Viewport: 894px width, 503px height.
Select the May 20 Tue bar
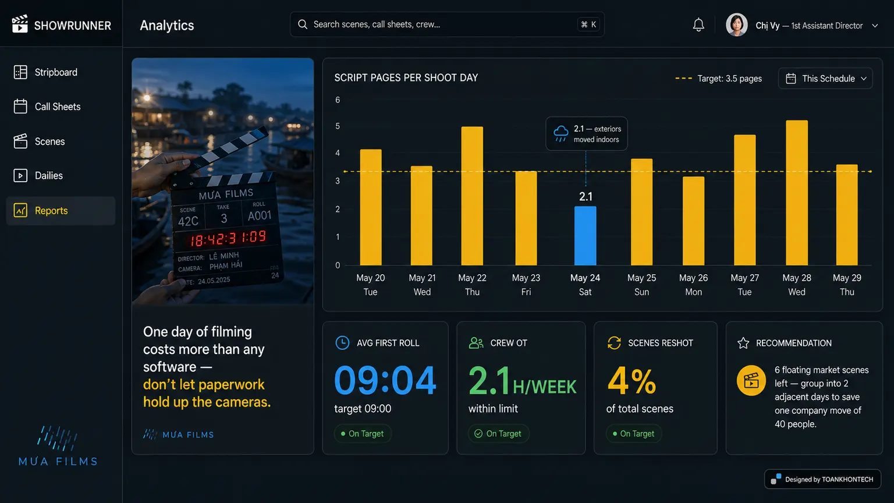(x=371, y=207)
